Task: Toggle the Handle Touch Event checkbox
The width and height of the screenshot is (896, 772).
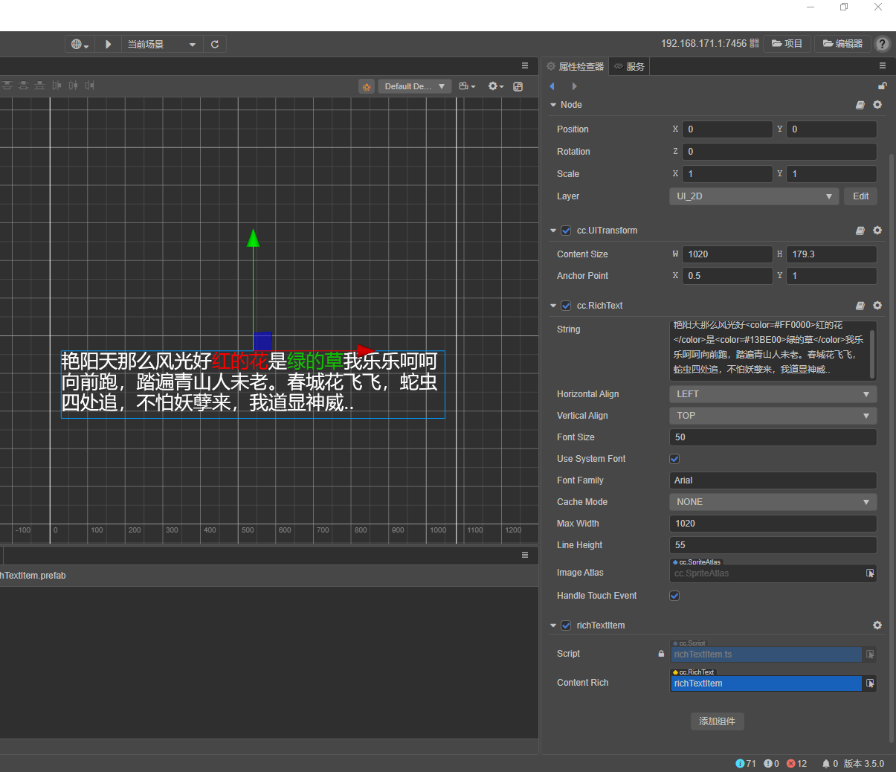Action: click(674, 596)
